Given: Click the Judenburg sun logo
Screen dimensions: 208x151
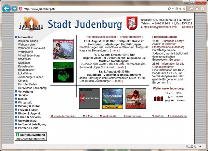Looking at the screenshot, I should [32, 24].
